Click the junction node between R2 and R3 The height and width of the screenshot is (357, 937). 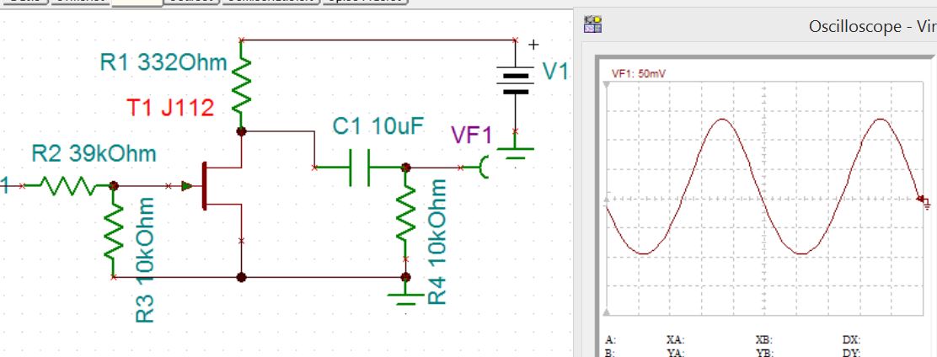pos(114,186)
